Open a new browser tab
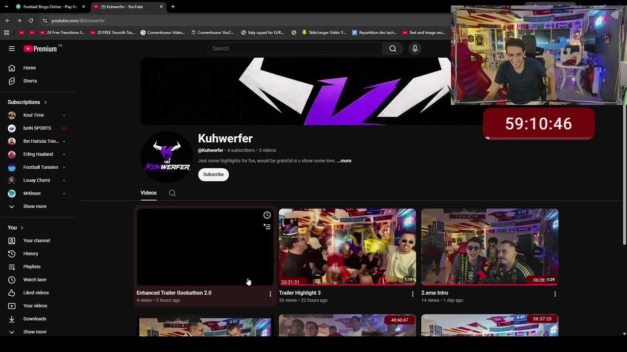This screenshot has width=627, height=352. pyautogui.click(x=173, y=7)
